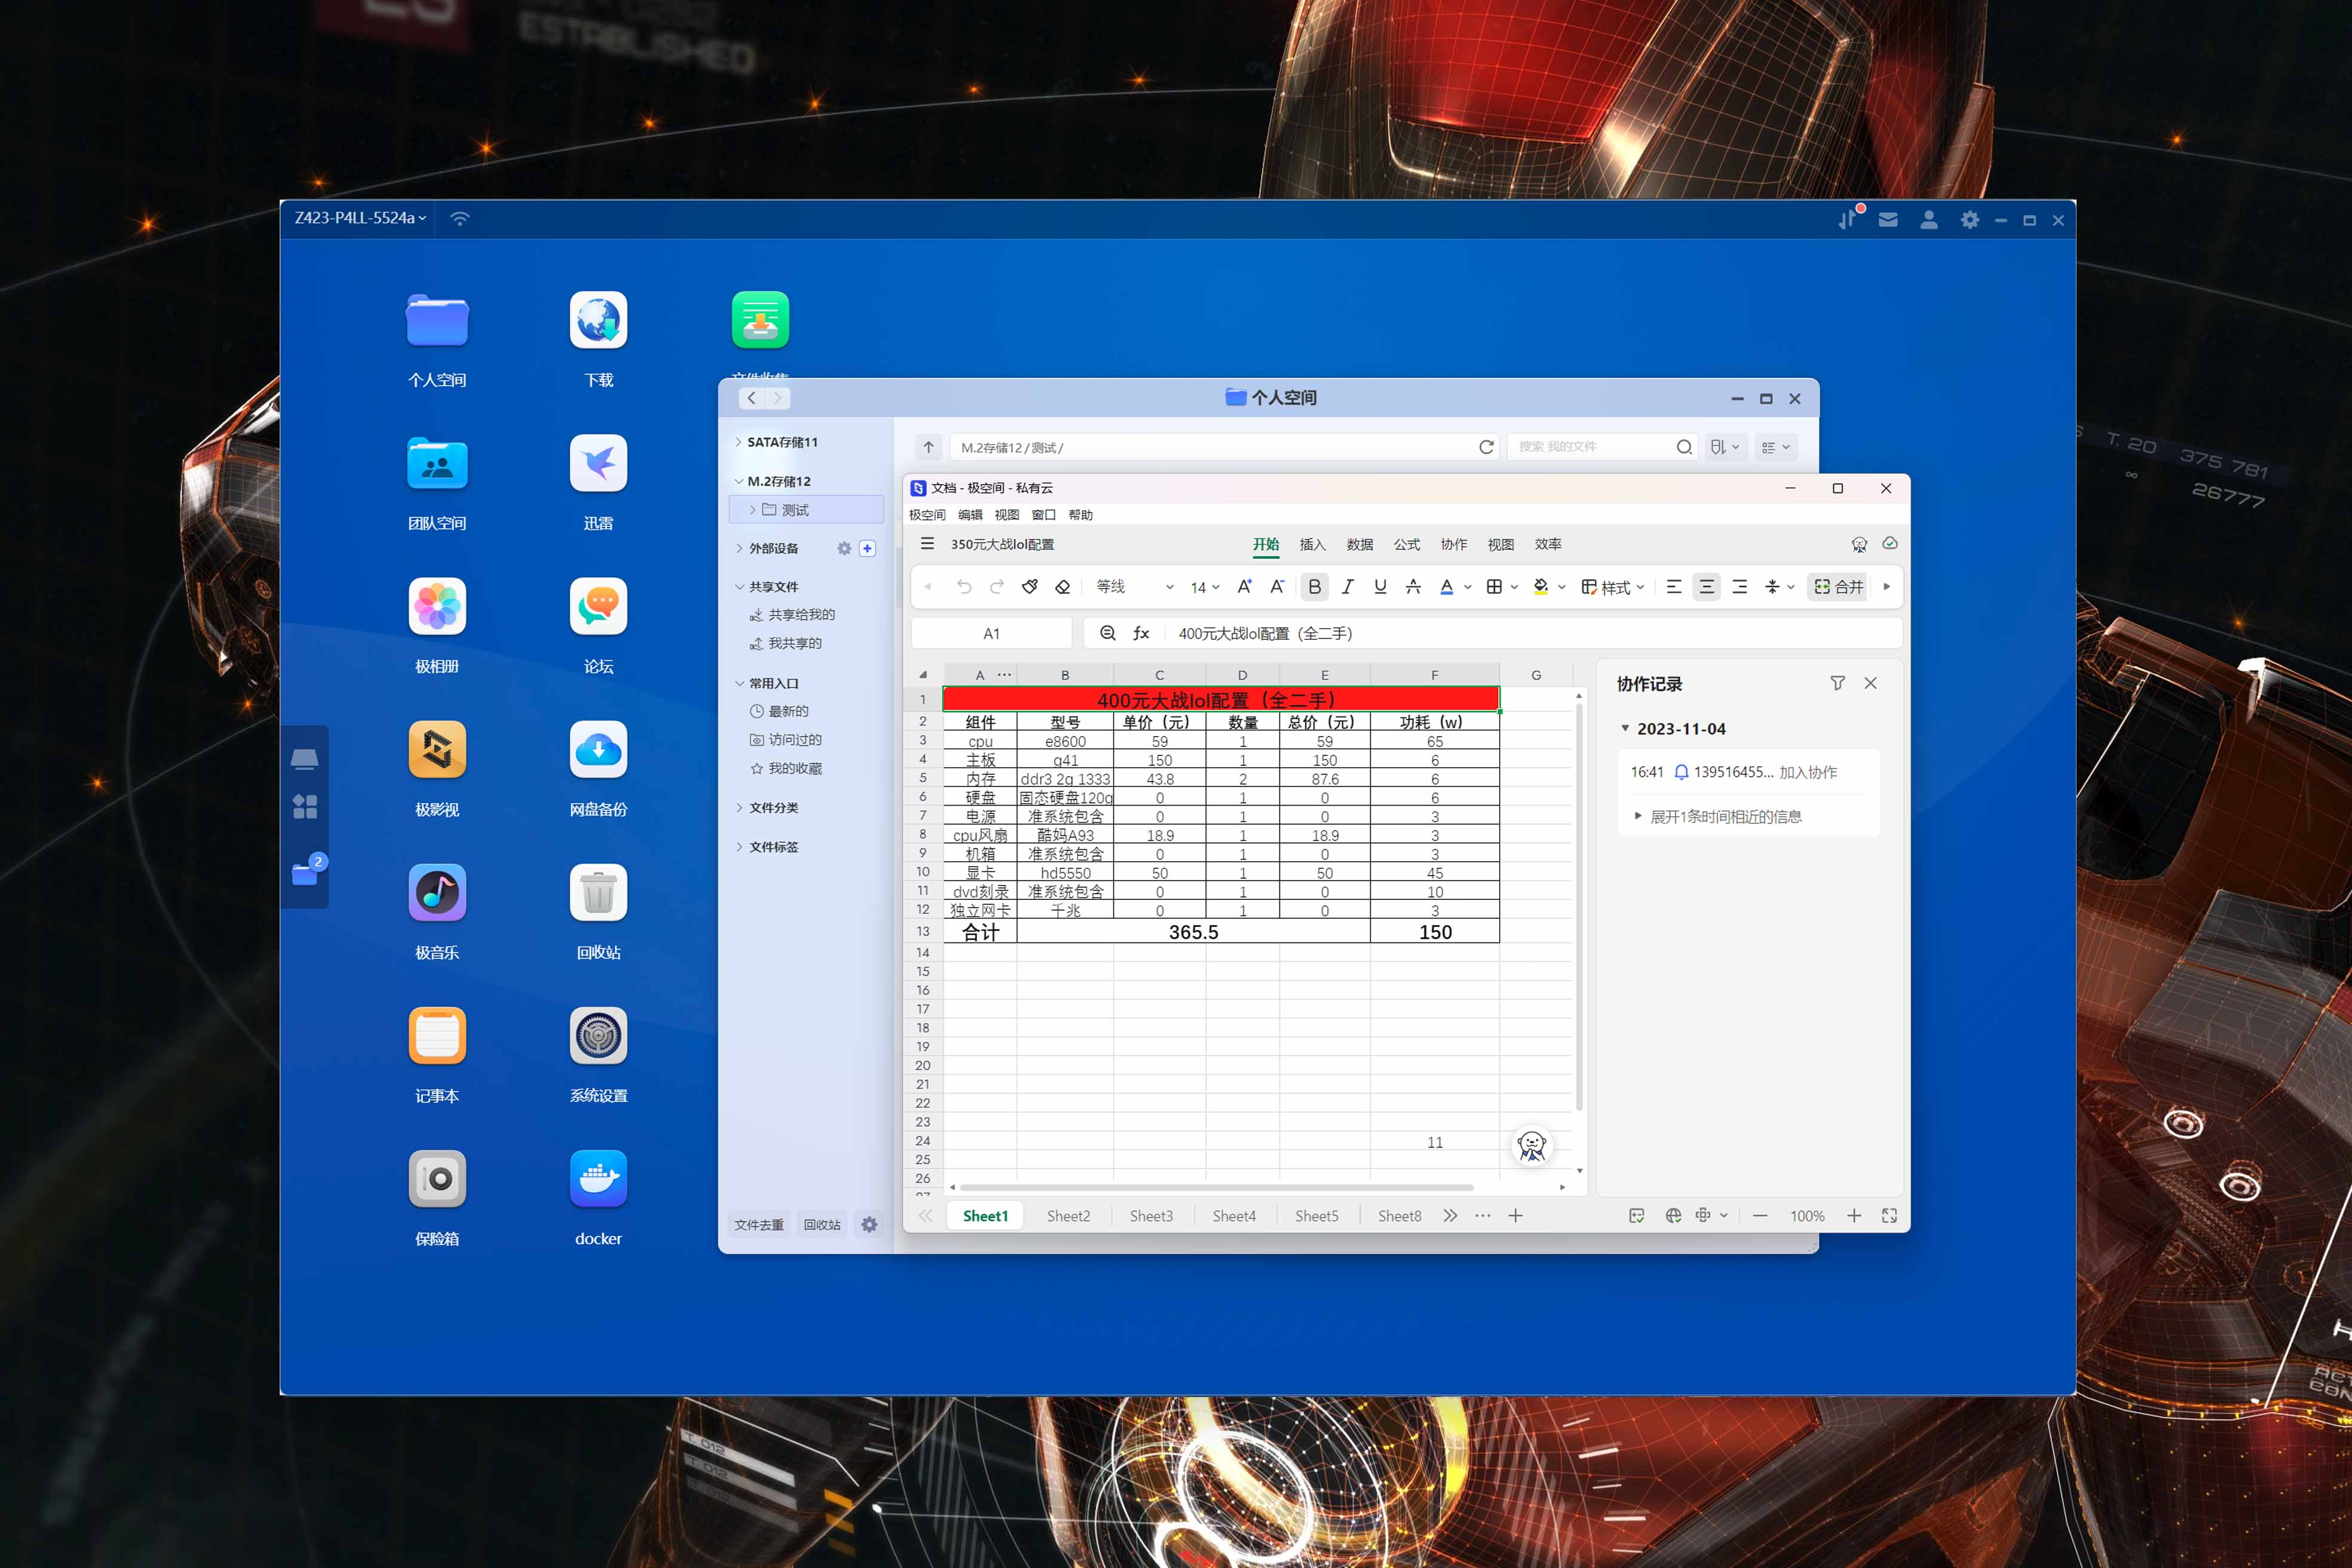Toggle italic formatting in spreadsheet toolbar

point(1347,587)
